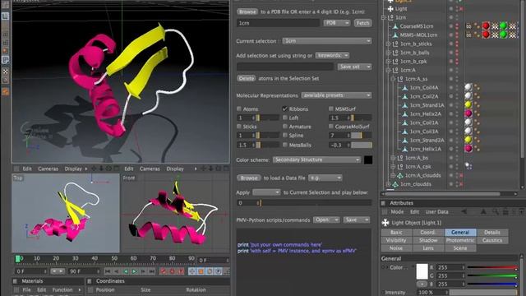Select the yellow material tag of 1crn_Strand1A
Viewport: 526px width, 296px height.
tap(468, 105)
